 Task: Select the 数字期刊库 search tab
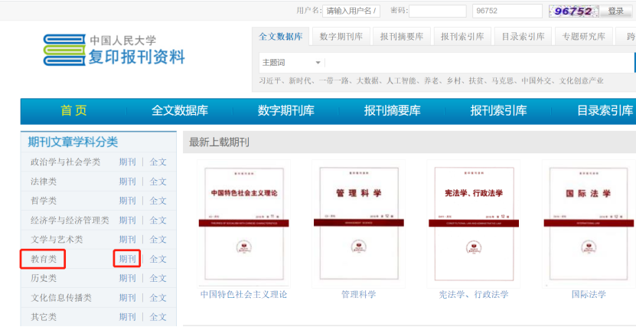341,37
